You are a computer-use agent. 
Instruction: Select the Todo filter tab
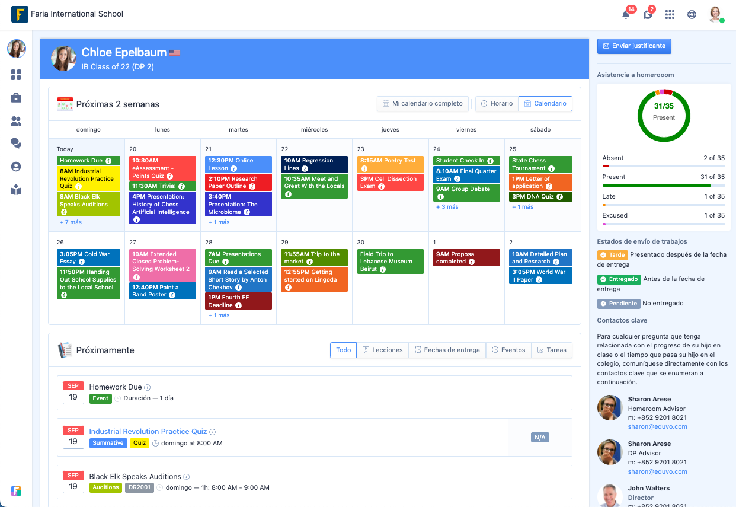coord(344,350)
